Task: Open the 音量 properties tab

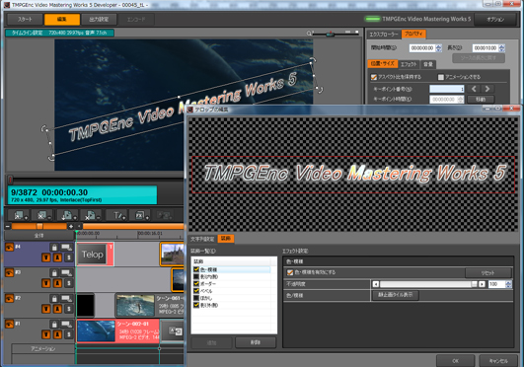Action: coord(428,64)
